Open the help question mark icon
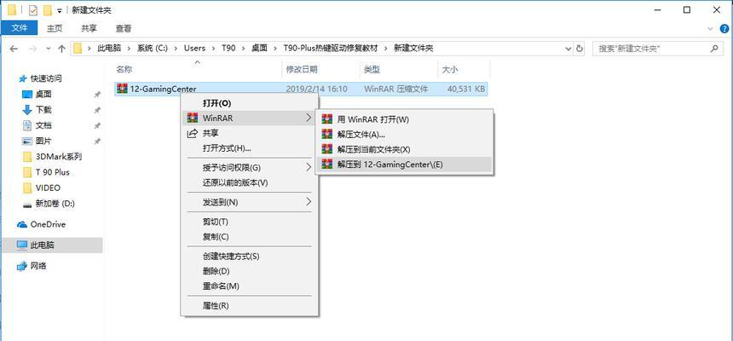Image resolution: width=733 pixels, height=341 pixels. point(724,28)
